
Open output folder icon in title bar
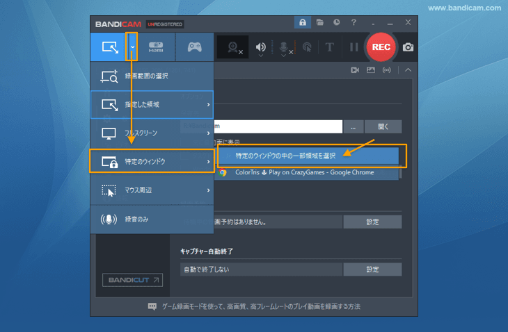pos(320,22)
